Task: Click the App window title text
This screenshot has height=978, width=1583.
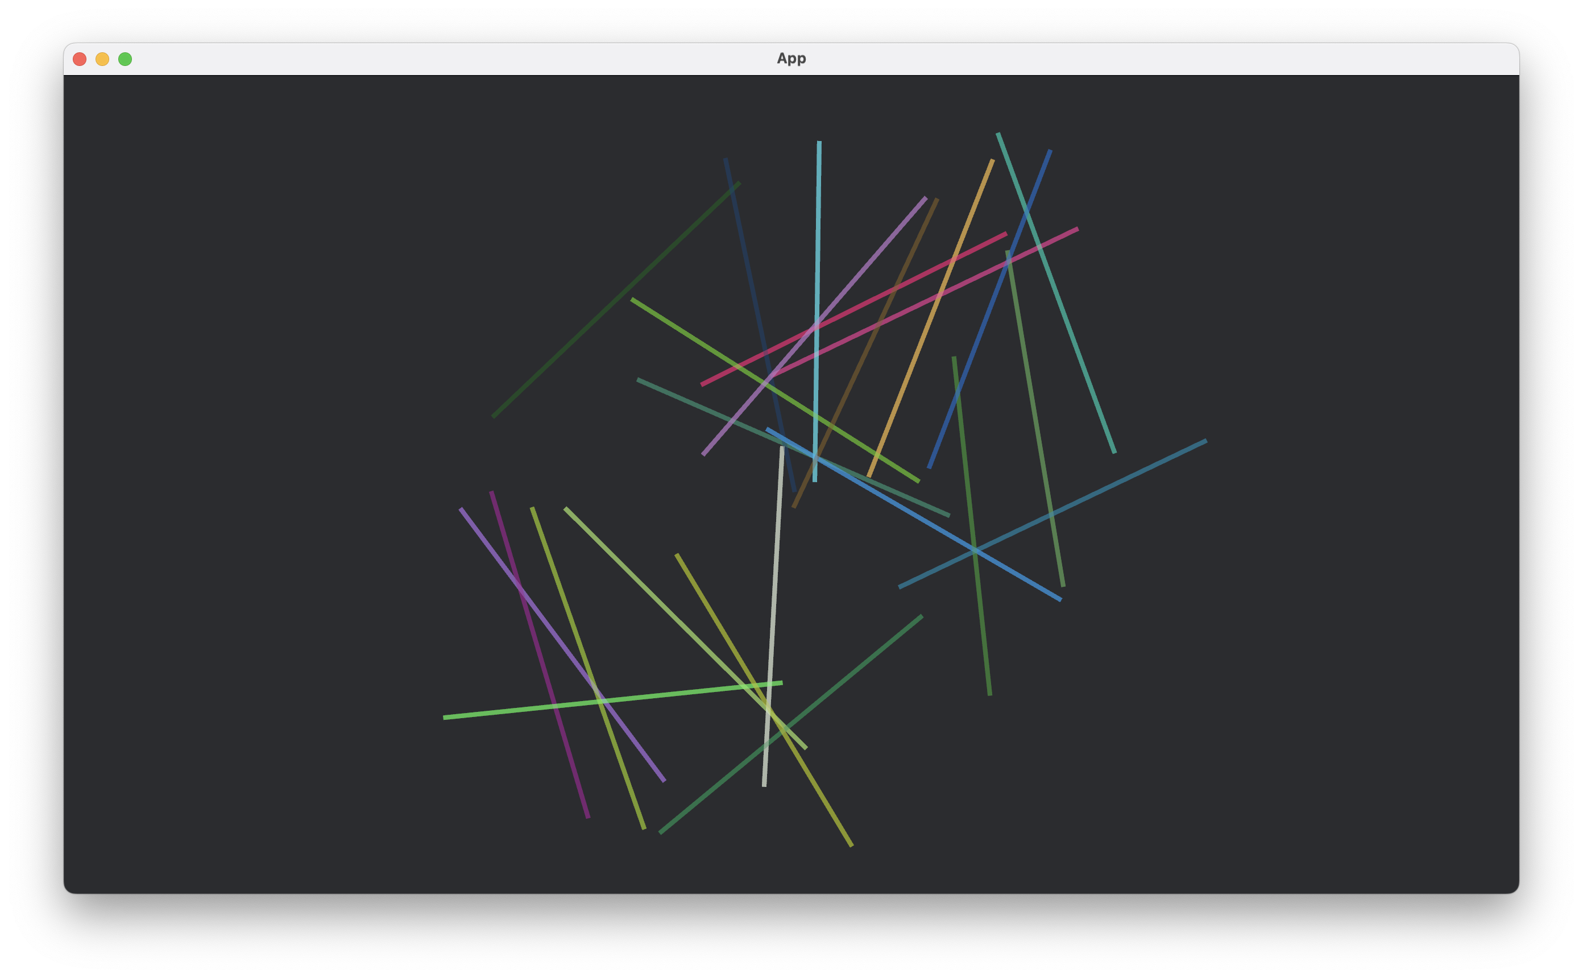Action: coord(791,58)
